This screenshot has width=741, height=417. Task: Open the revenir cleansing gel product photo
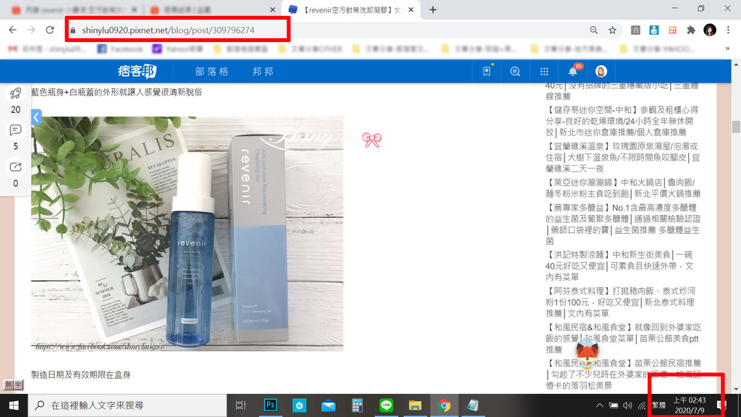click(x=187, y=234)
